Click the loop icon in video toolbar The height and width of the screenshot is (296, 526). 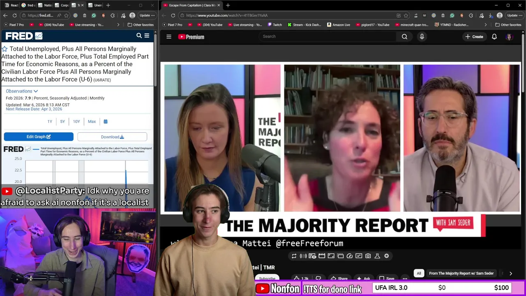click(294, 256)
